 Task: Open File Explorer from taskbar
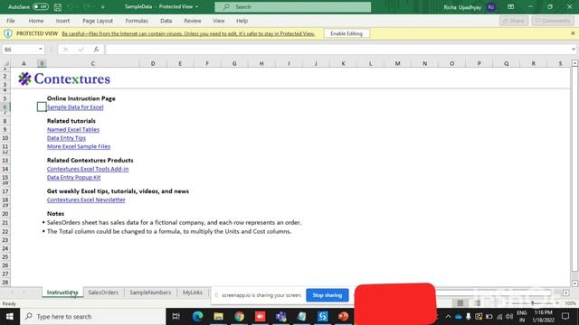click(218, 317)
